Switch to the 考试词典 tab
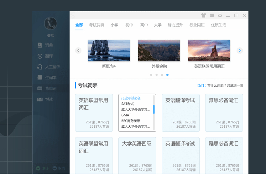266x174 pixels. (97, 25)
